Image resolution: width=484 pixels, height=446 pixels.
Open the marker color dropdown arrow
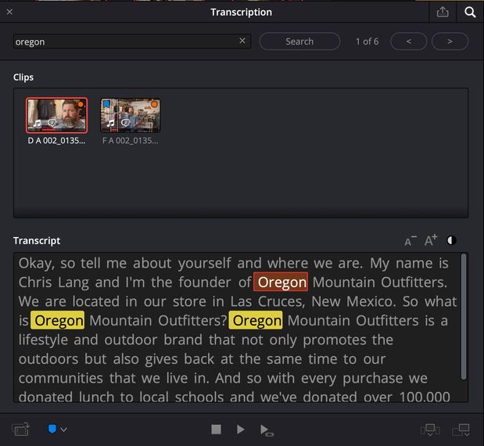63,430
